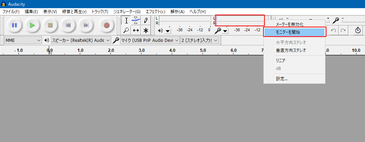Open the 解析(A) menu
Viewport: 365px width, 142px height.
tap(178, 11)
